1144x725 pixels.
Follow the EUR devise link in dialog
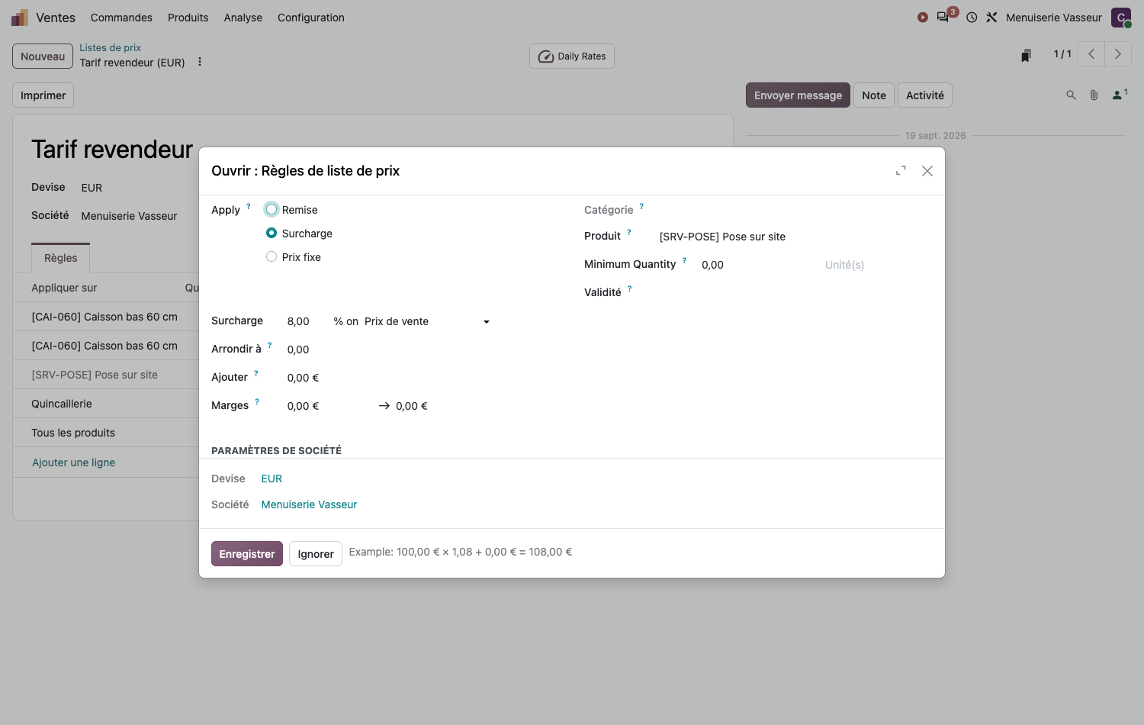272,478
